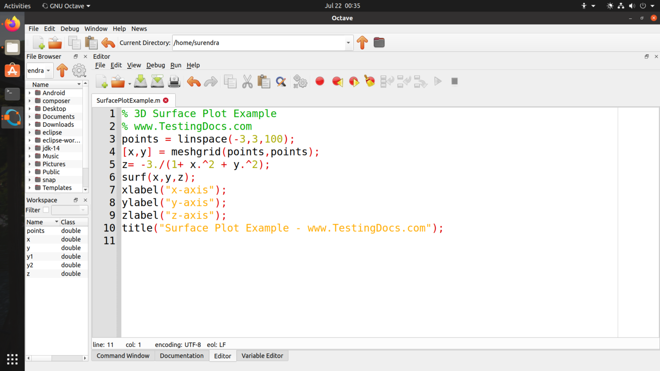Switch to the Command Window tab

[x=123, y=356]
